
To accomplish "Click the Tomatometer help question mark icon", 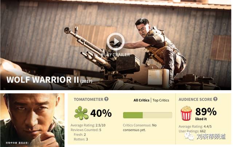I will tap(106, 99).
